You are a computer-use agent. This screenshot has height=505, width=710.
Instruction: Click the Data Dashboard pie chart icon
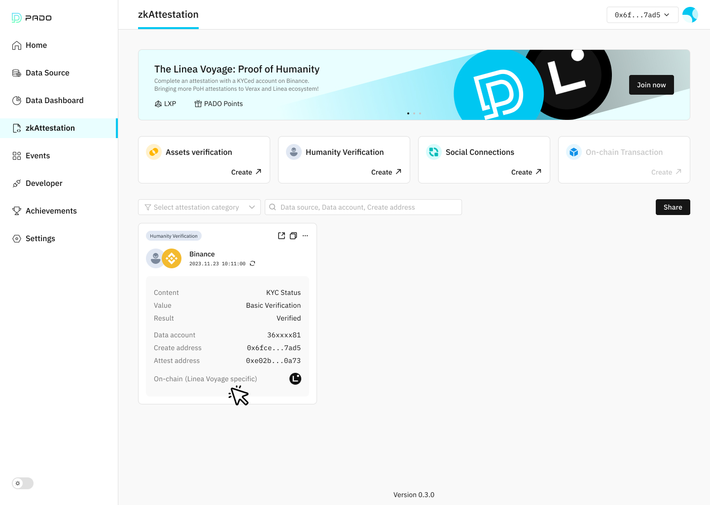[17, 101]
